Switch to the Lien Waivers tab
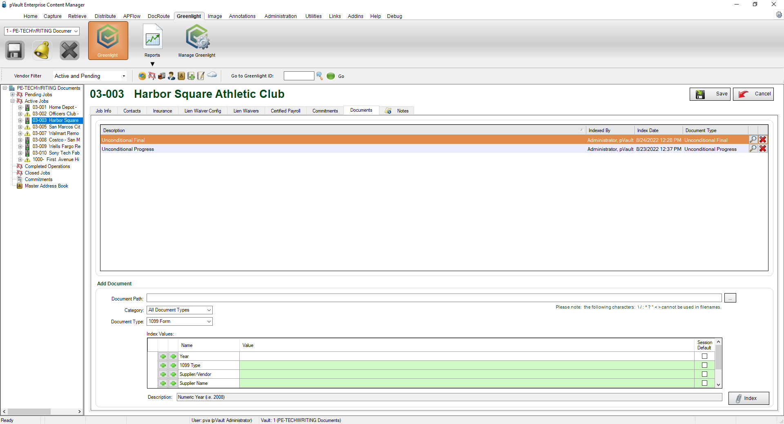The height and width of the screenshot is (424, 784). [246, 111]
